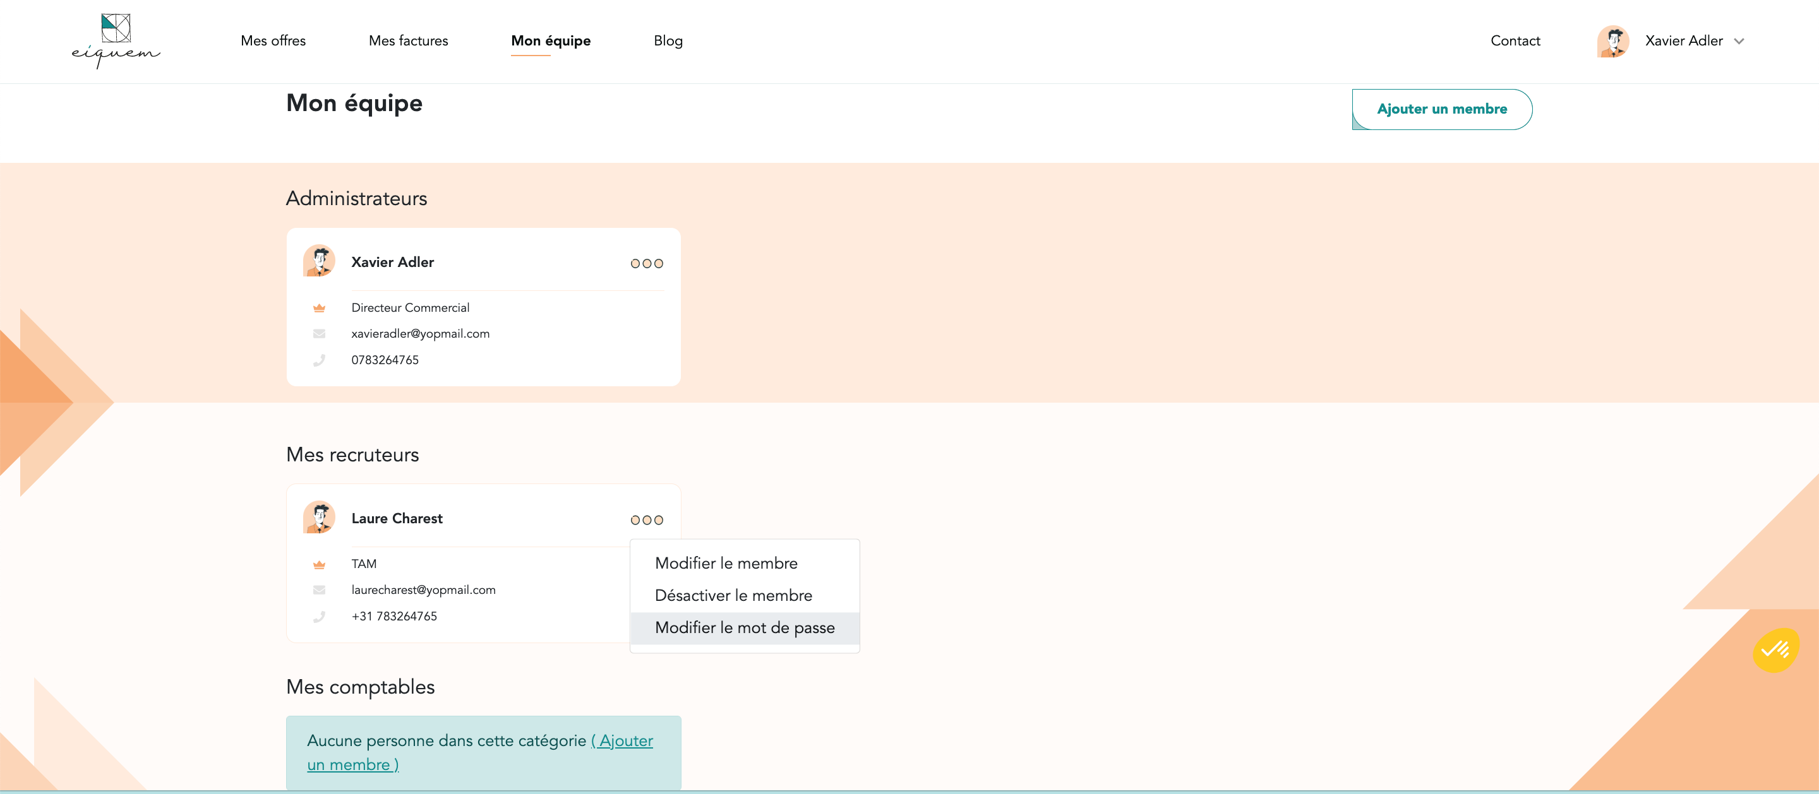Choose Désactiver le membre

pyautogui.click(x=745, y=596)
